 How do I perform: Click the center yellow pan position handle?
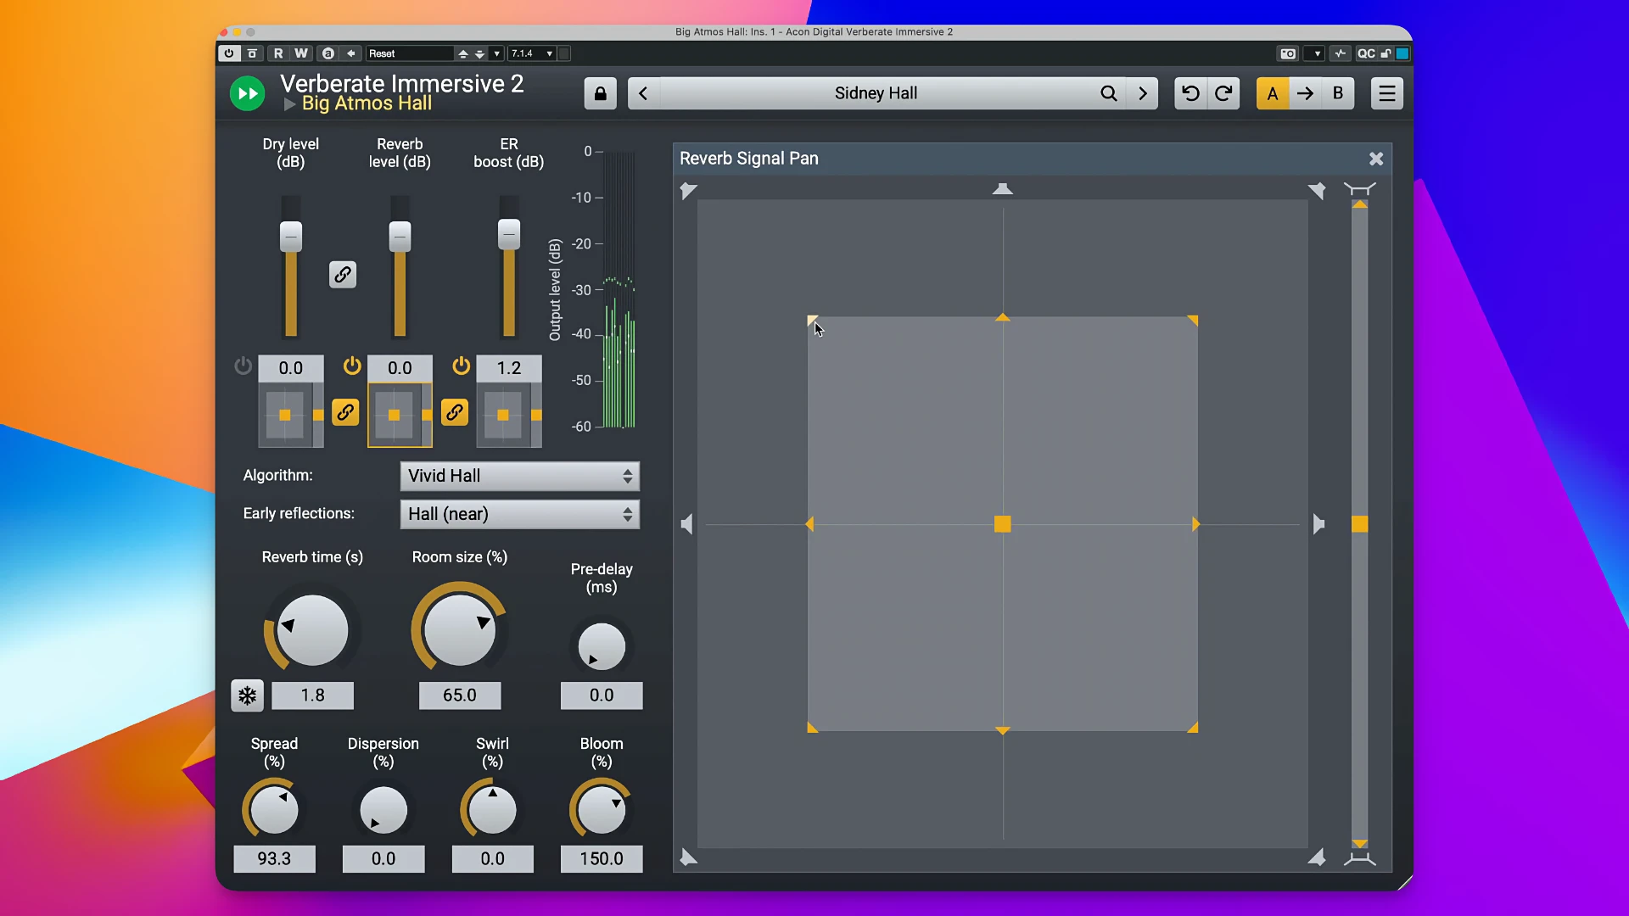point(1003,524)
